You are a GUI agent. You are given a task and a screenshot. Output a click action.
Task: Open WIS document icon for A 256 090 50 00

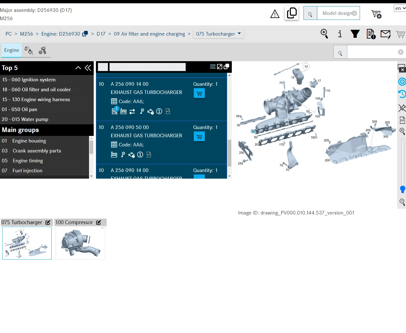click(x=149, y=154)
